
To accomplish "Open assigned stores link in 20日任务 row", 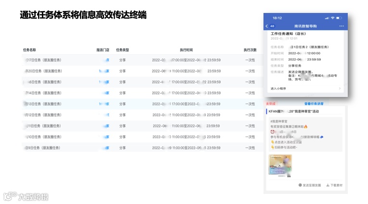I will point(104,71).
